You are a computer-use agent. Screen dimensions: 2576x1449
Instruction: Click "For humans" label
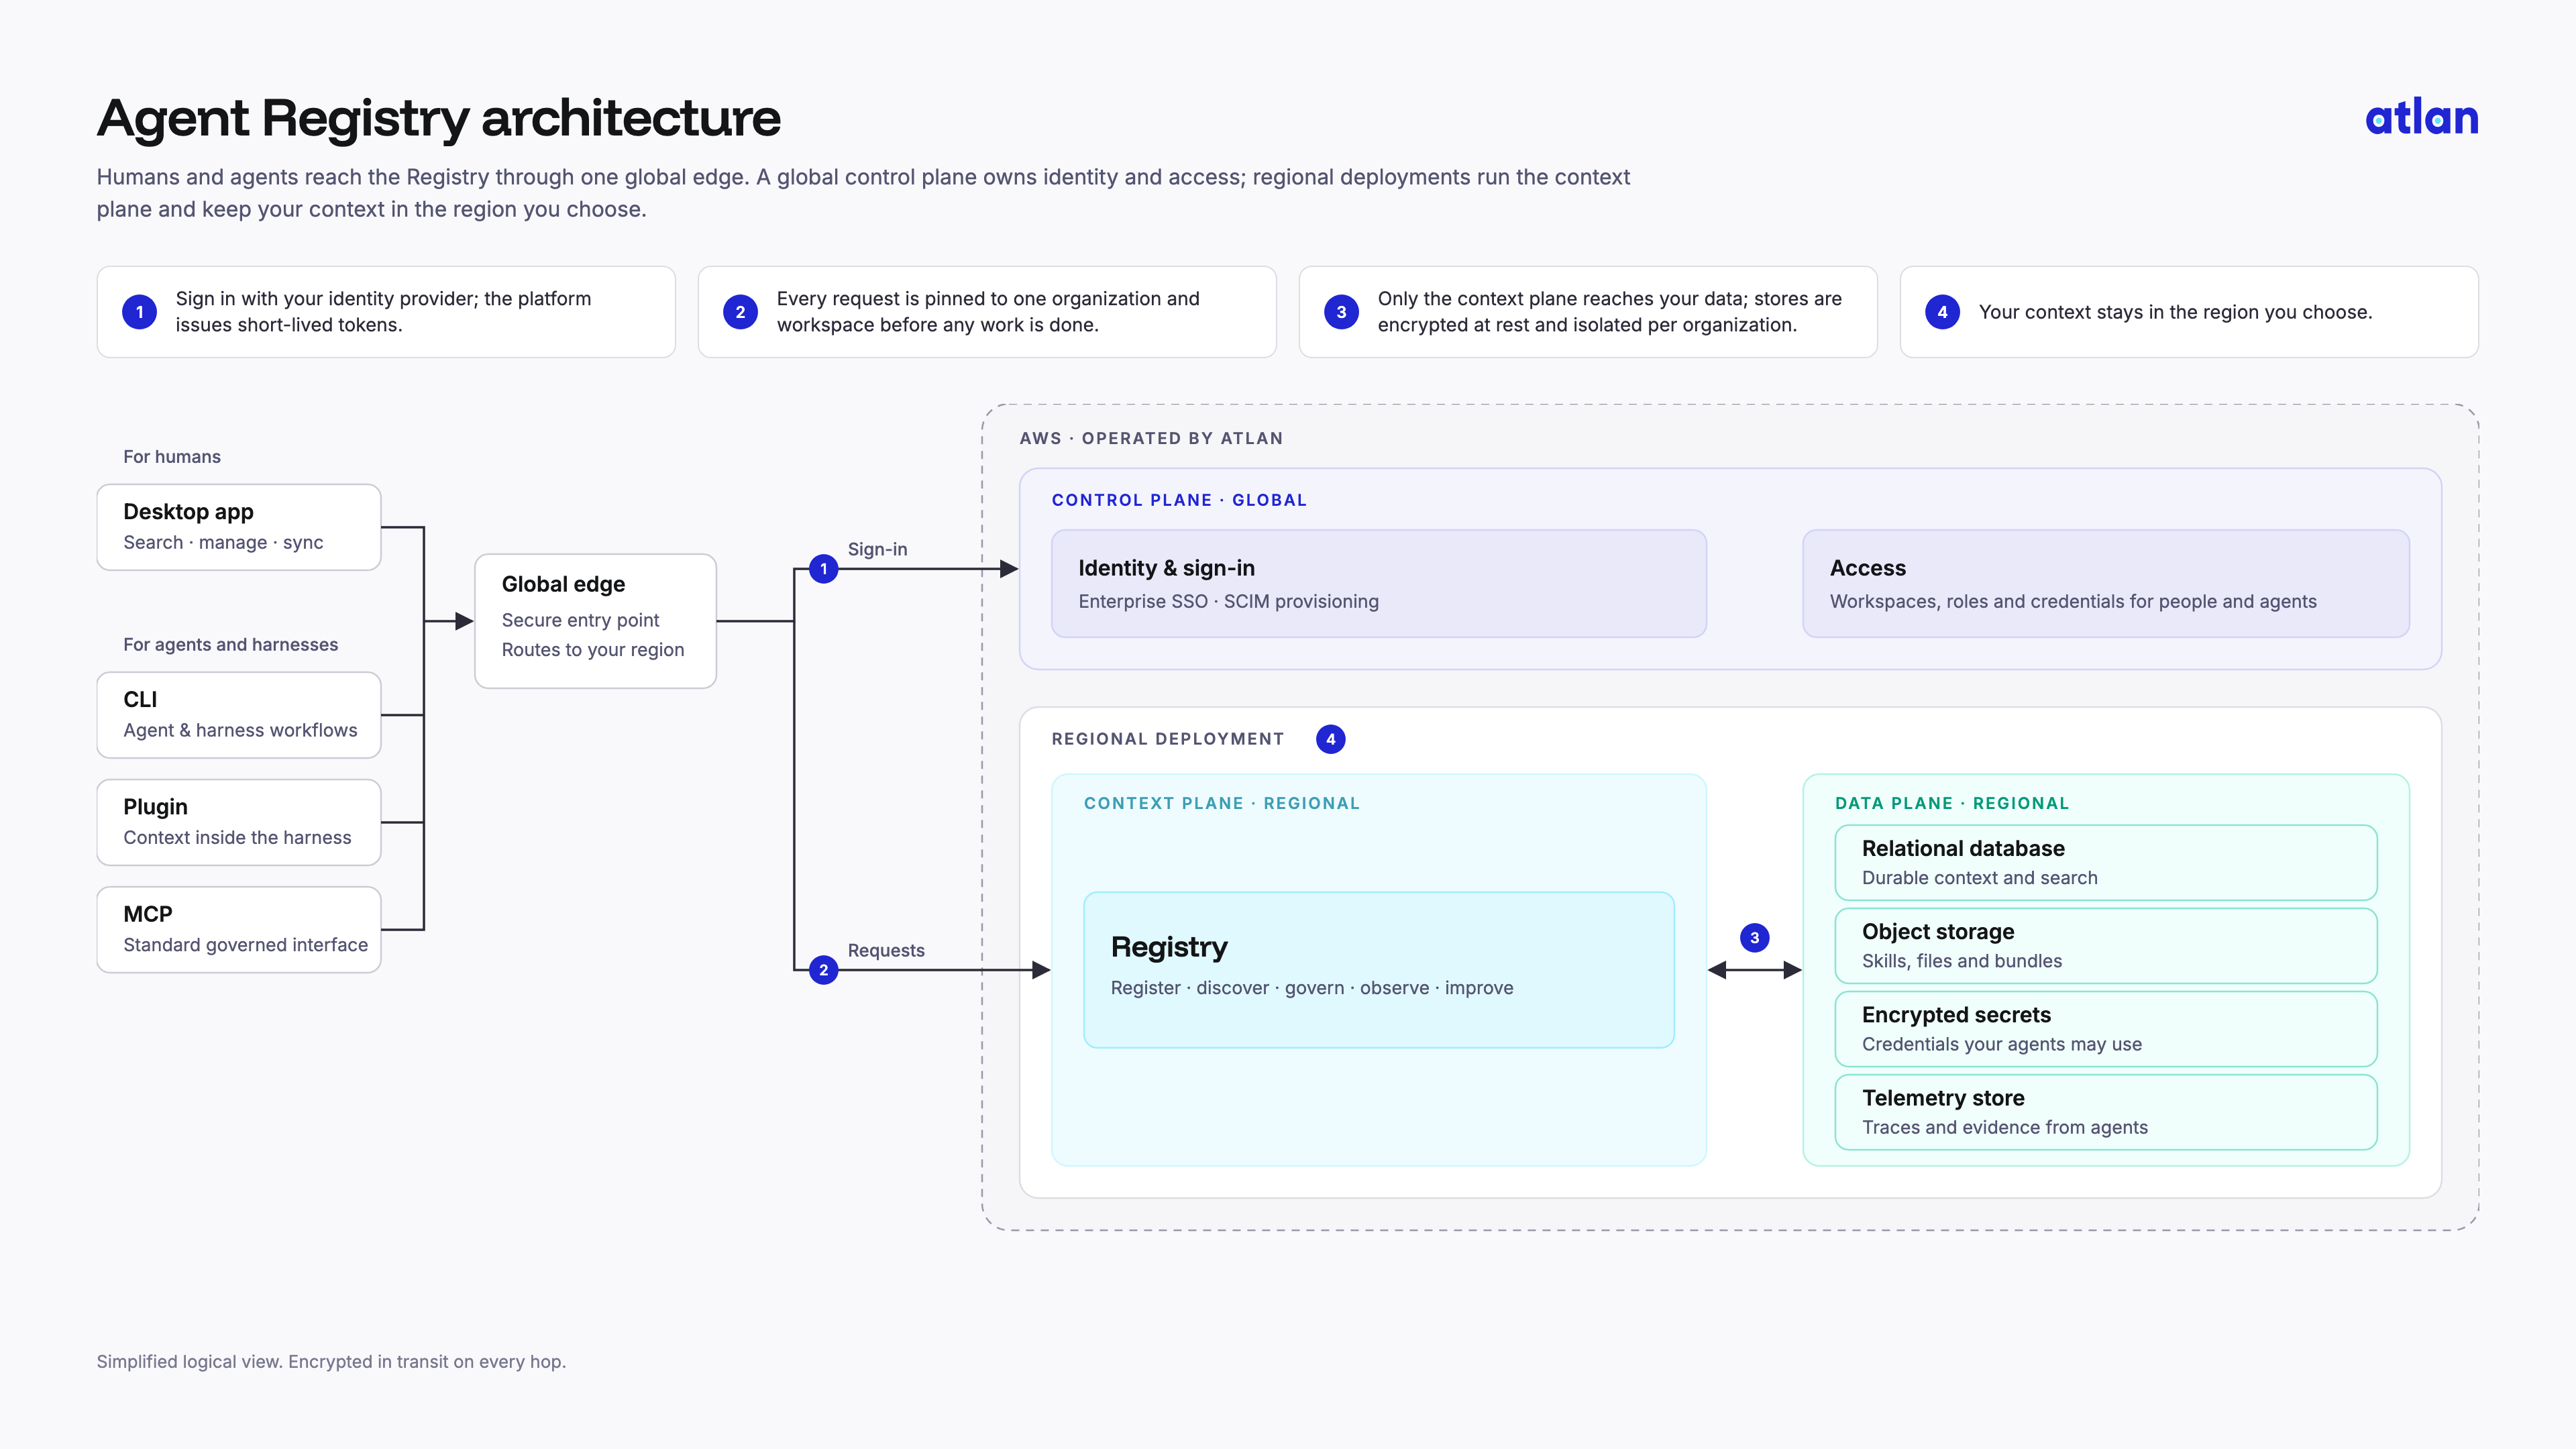click(x=172, y=456)
